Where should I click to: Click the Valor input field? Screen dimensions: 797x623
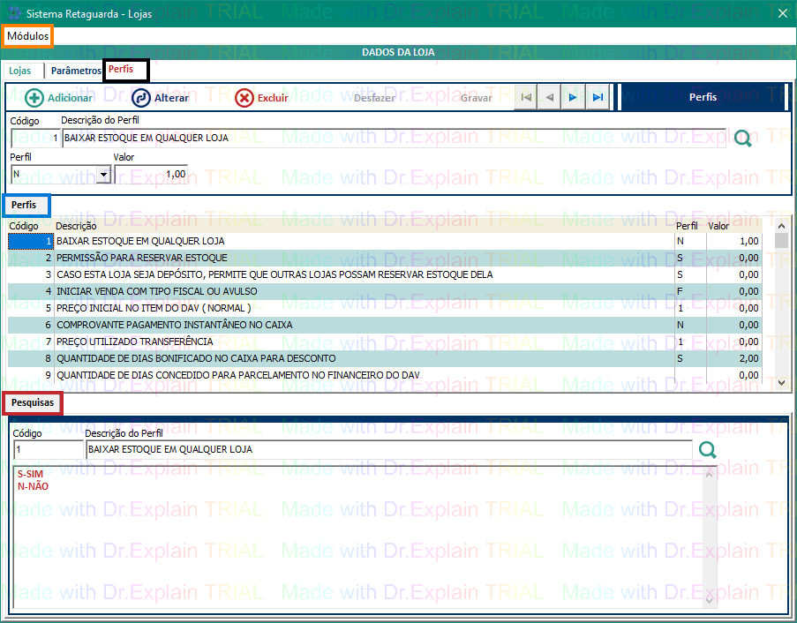click(x=151, y=175)
